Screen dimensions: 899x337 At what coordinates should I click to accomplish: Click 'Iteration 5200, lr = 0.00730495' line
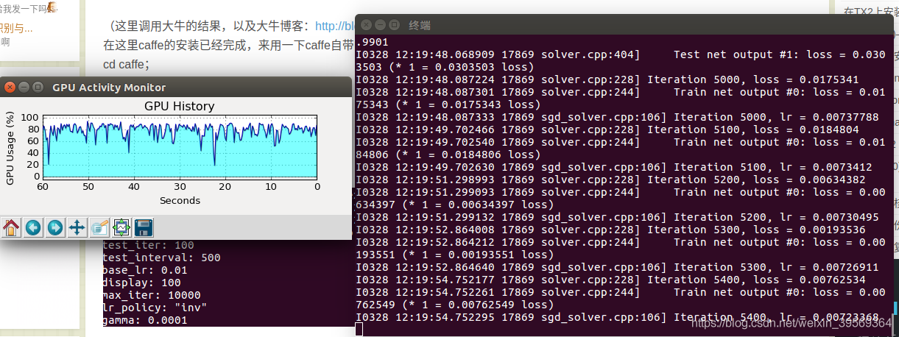point(617,217)
